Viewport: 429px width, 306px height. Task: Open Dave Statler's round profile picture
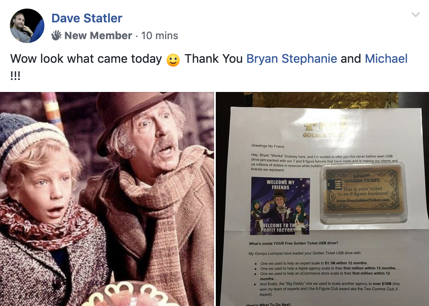pyautogui.click(x=27, y=26)
